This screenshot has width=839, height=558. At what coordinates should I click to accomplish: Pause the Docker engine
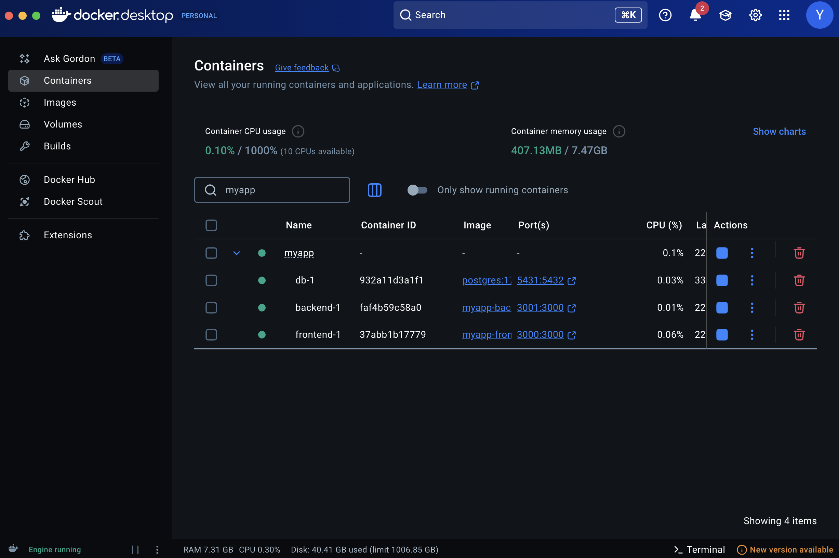coord(135,549)
